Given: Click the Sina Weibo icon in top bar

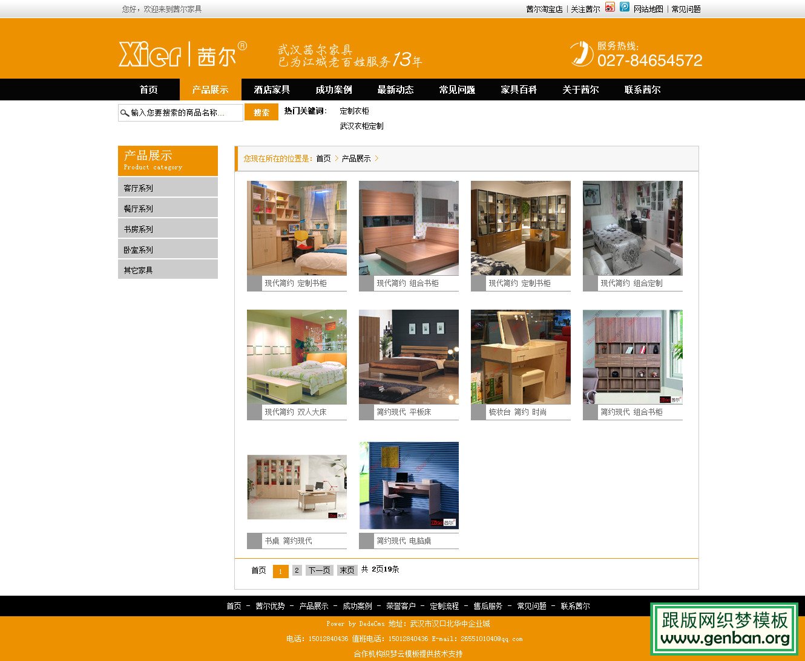Looking at the screenshot, I should [610, 7].
